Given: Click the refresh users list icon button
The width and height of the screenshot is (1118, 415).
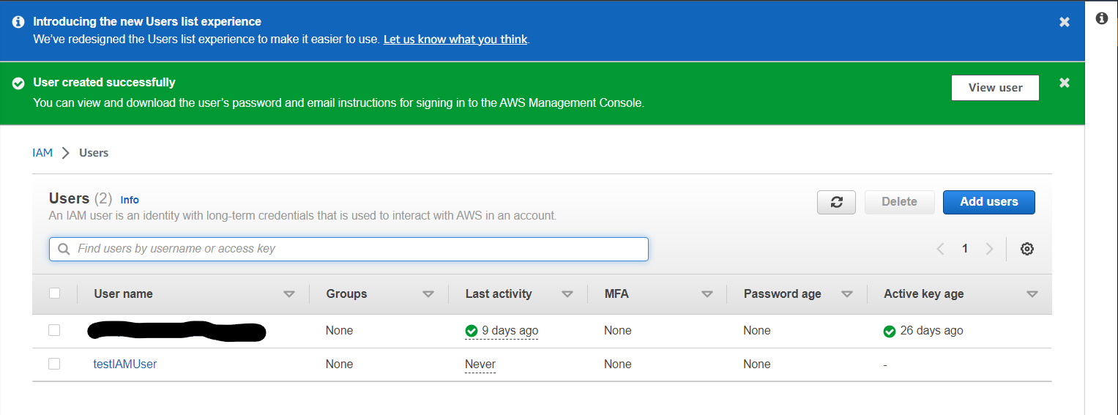Looking at the screenshot, I should click(837, 202).
